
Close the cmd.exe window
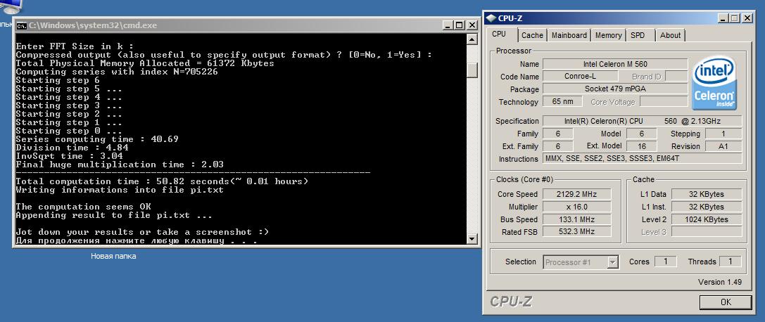(x=472, y=25)
